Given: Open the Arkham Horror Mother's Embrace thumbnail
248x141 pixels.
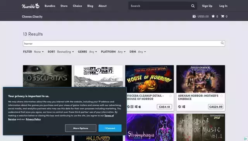Looking at the screenshot, I should coord(201,79).
